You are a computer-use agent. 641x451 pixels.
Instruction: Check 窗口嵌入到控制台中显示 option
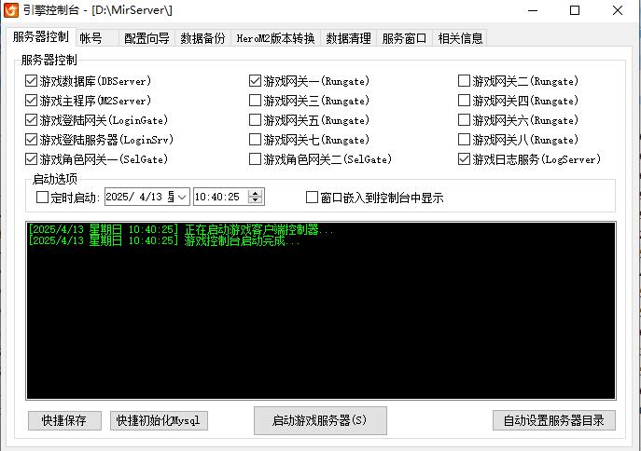coord(312,198)
